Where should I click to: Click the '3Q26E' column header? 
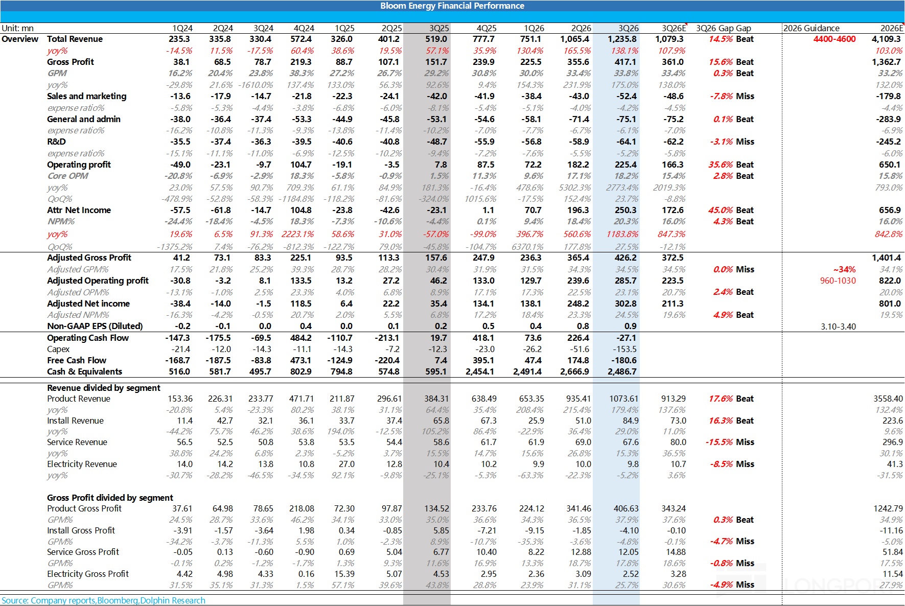(674, 28)
